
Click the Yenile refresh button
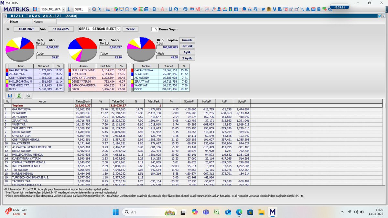pos(130,29)
